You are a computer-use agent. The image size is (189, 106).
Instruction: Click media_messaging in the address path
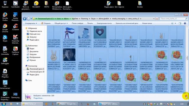(x=119, y=19)
